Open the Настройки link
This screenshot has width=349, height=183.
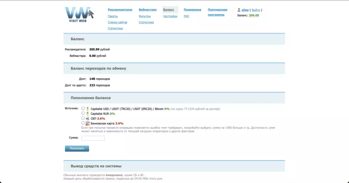click(x=170, y=16)
